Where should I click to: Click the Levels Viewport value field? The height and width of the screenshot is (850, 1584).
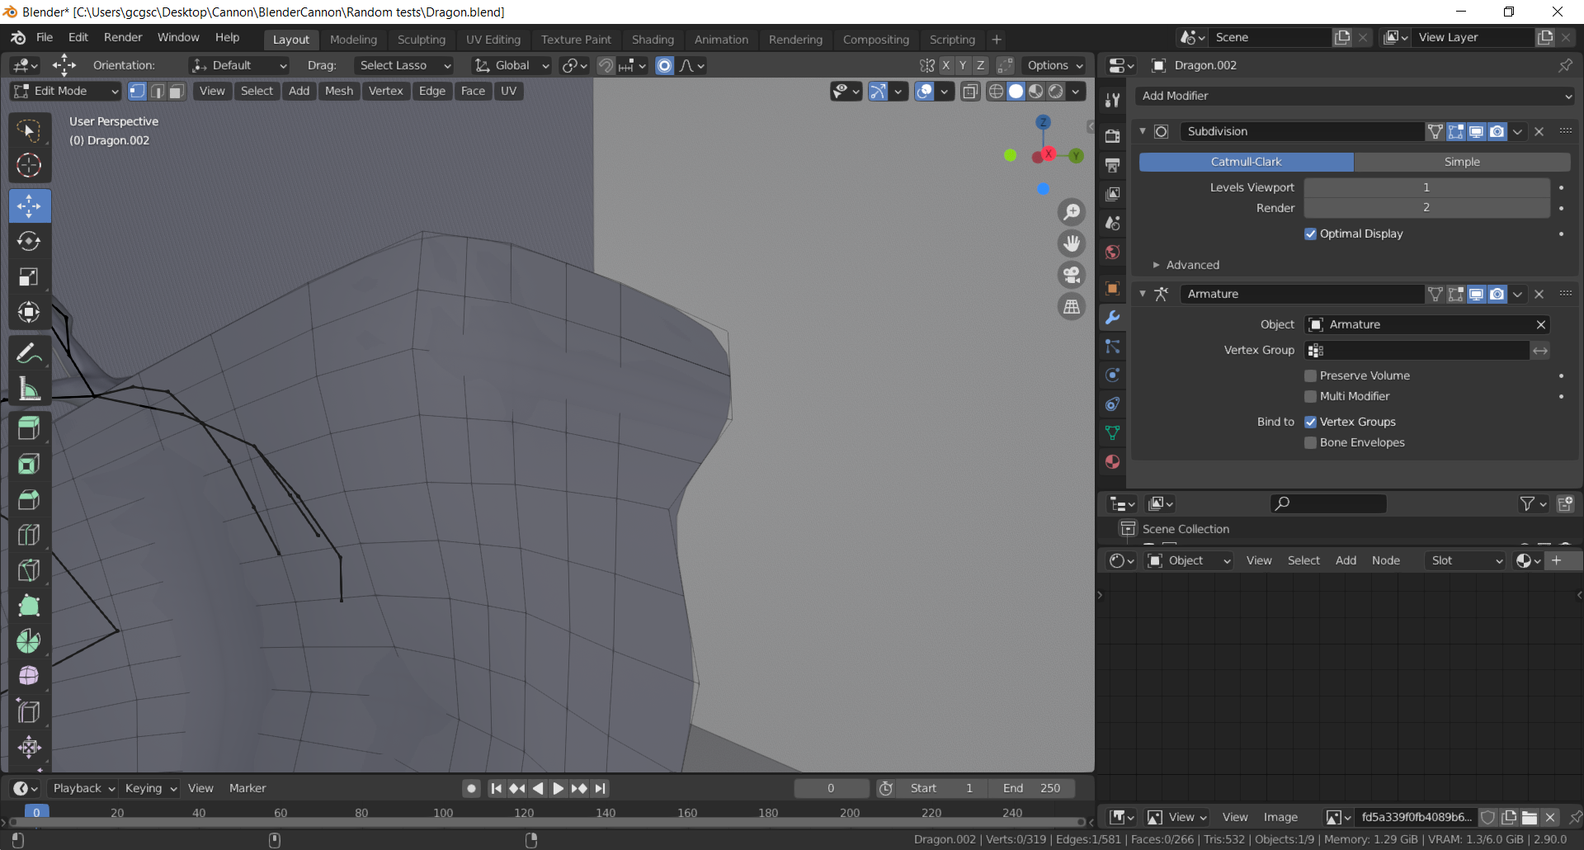[1426, 187]
